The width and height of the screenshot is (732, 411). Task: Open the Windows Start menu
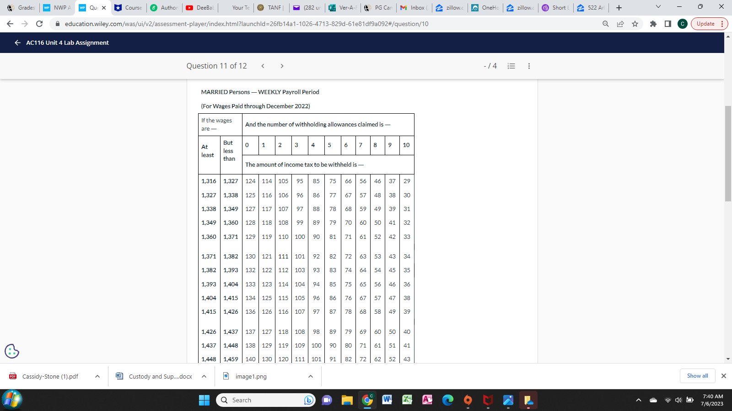pos(204,400)
